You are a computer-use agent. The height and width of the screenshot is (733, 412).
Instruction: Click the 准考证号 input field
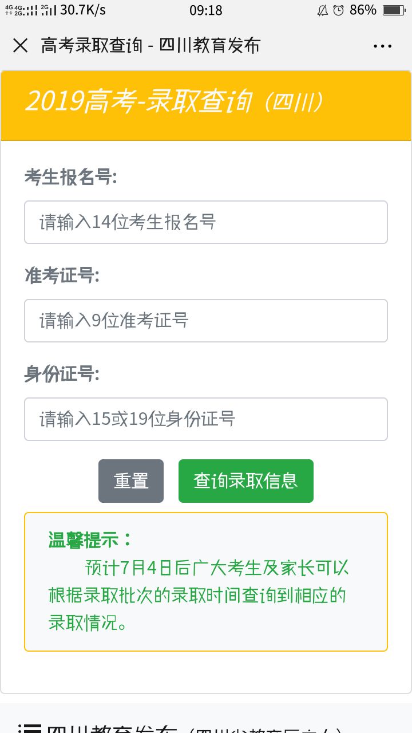[x=206, y=321]
